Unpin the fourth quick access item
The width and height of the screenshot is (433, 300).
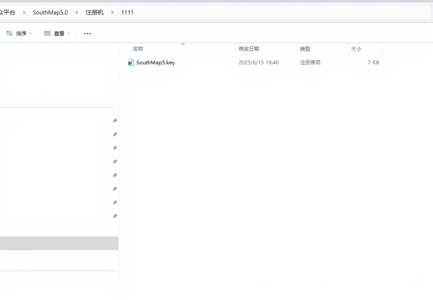click(x=115, y=162)
